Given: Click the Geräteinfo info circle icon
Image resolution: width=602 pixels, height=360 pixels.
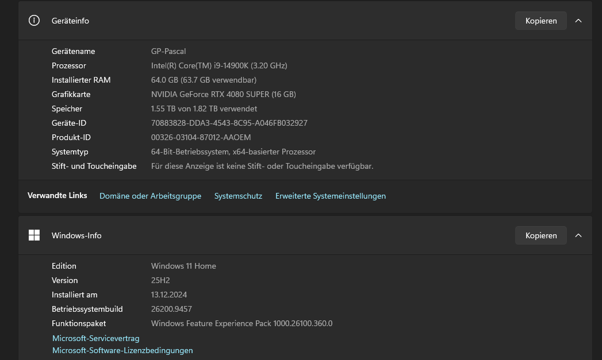Looking at the screenshot, I should point(34,20).
